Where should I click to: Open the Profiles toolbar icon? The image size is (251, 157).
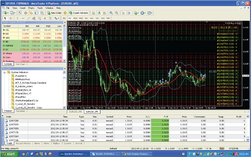[x=12, y=13]
